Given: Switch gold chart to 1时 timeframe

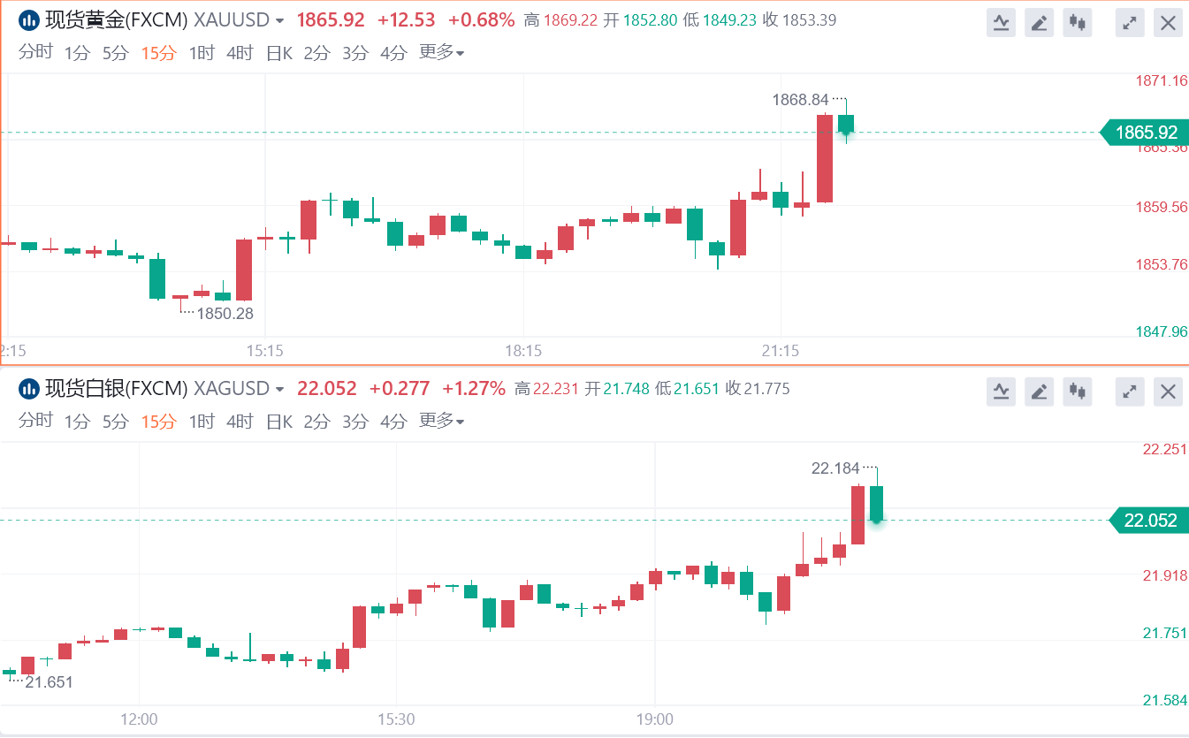Looking at the screenshot, I should pyautogui.click(x=202, y=53).
